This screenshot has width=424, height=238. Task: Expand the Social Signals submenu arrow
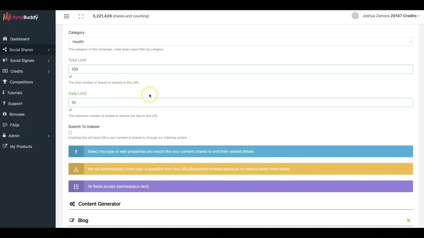49,61
